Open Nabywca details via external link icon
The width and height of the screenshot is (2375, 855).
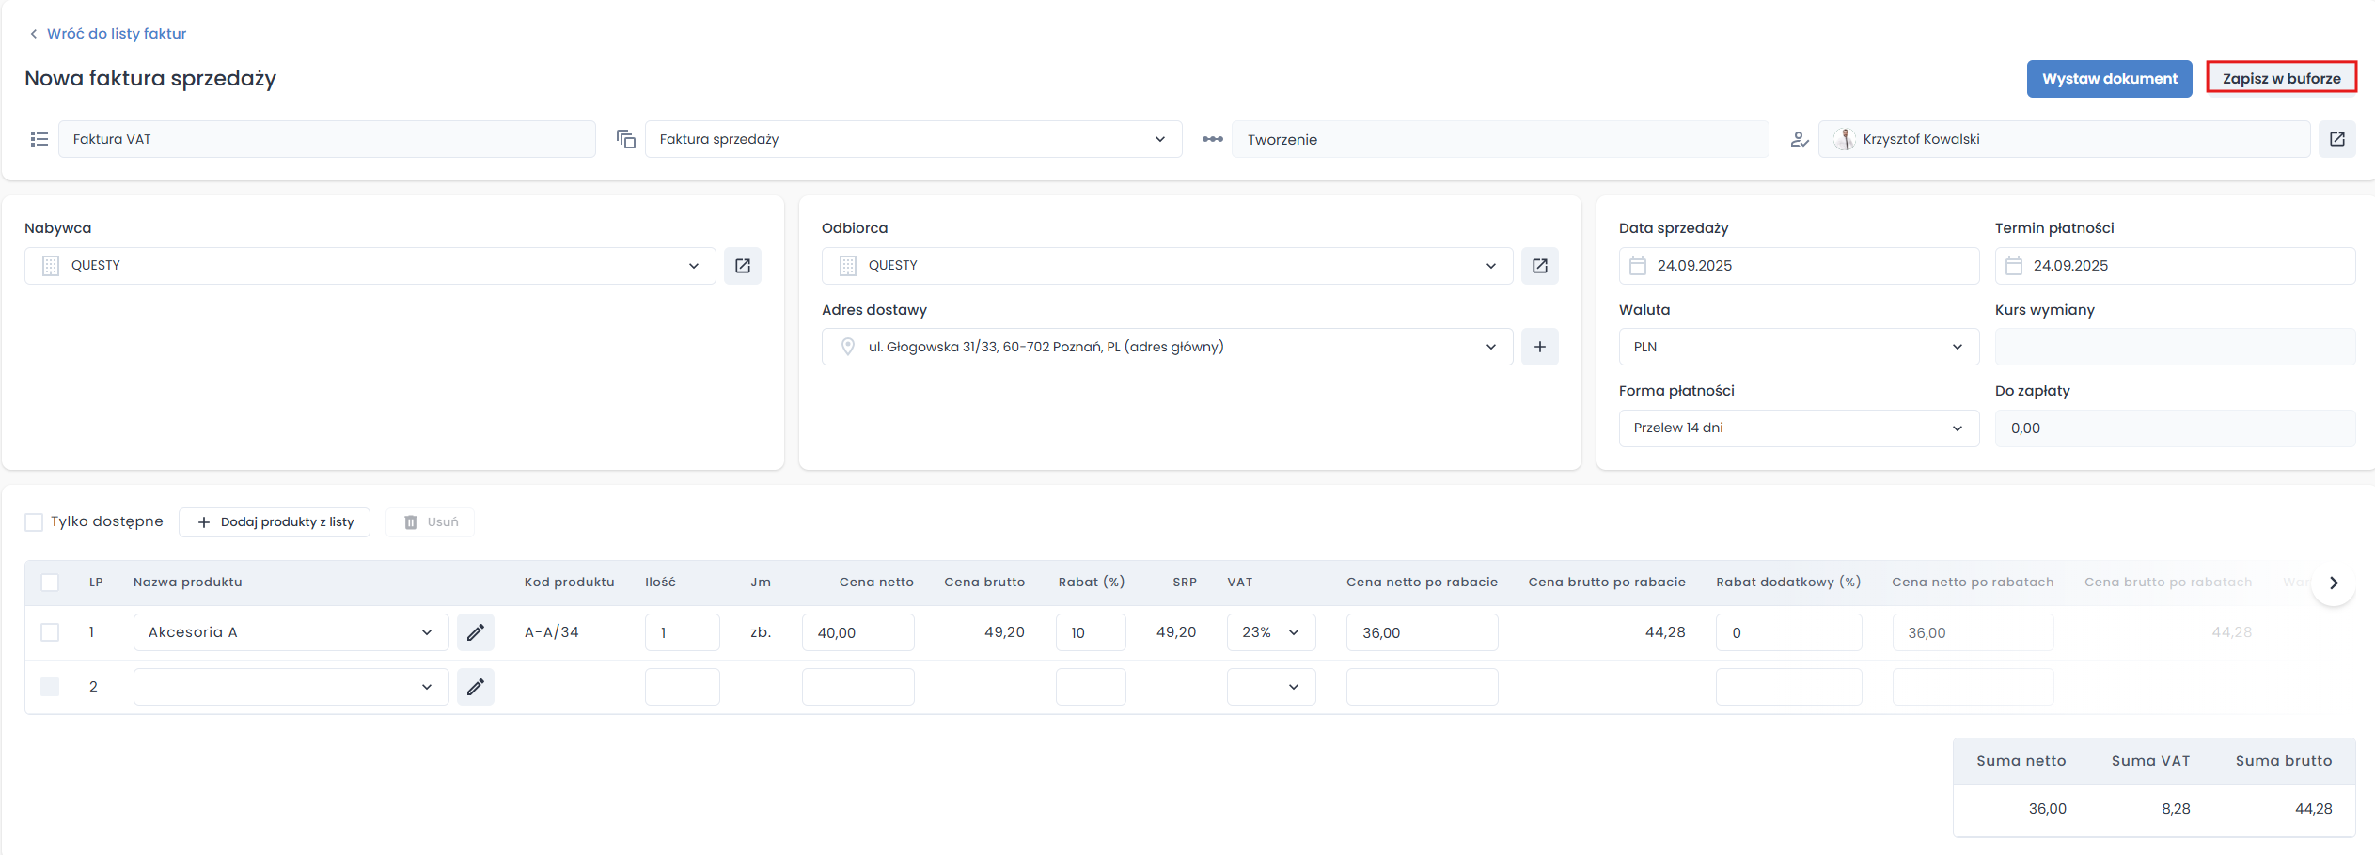742,266
